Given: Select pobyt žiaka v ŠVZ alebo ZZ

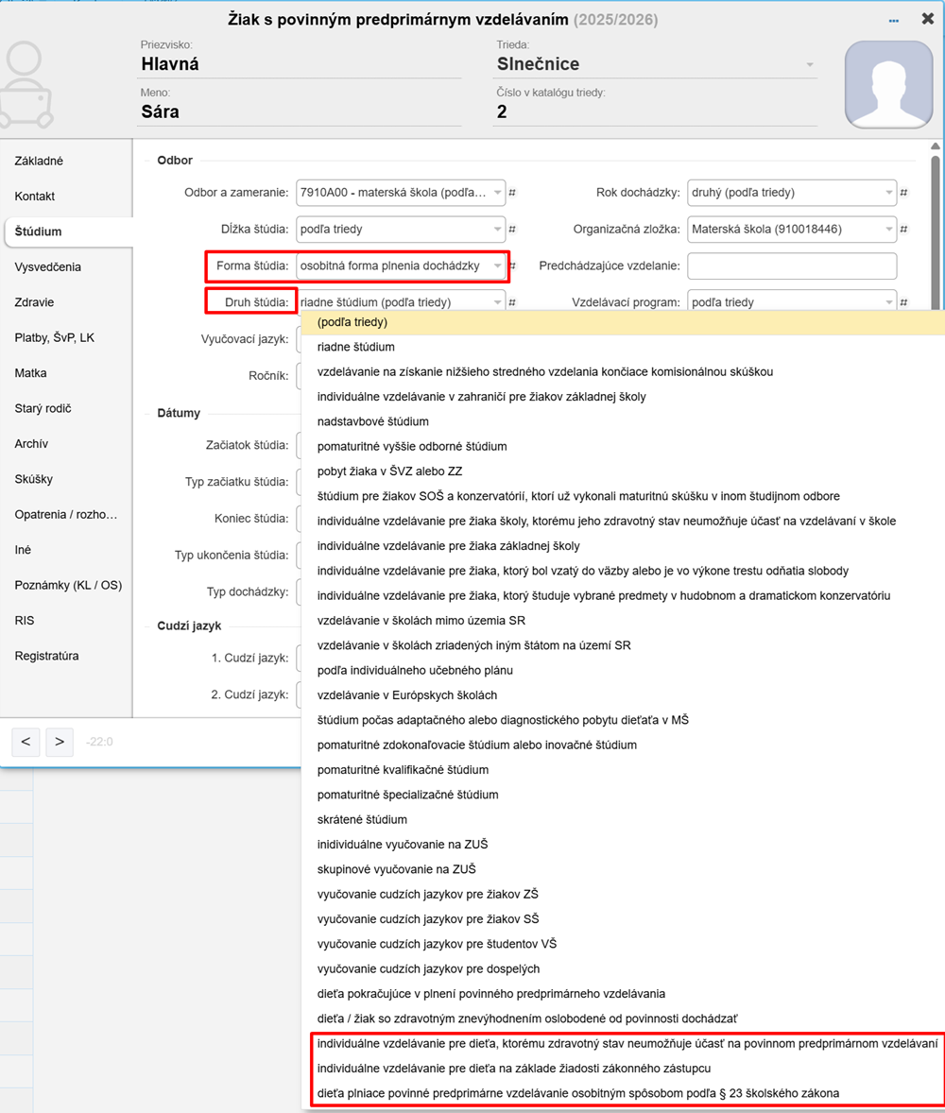Looking at the screenshot, I should click(x=623, y=471).
